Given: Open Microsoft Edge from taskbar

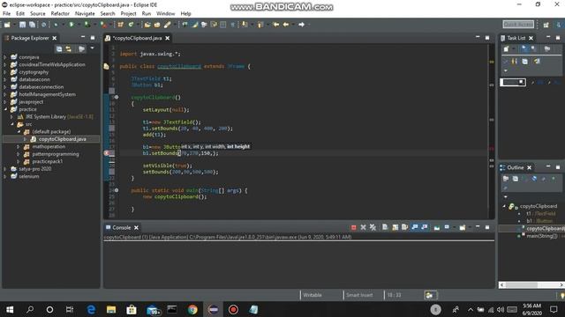Looking at the screenshot, I should click(91, 309).
